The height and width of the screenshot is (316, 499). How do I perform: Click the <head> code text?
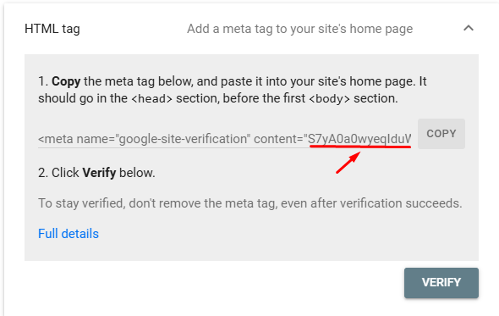[151, 98]
